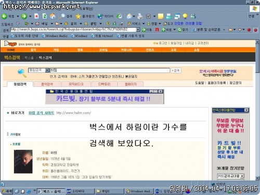Open the search type combo box

[38, 70]
